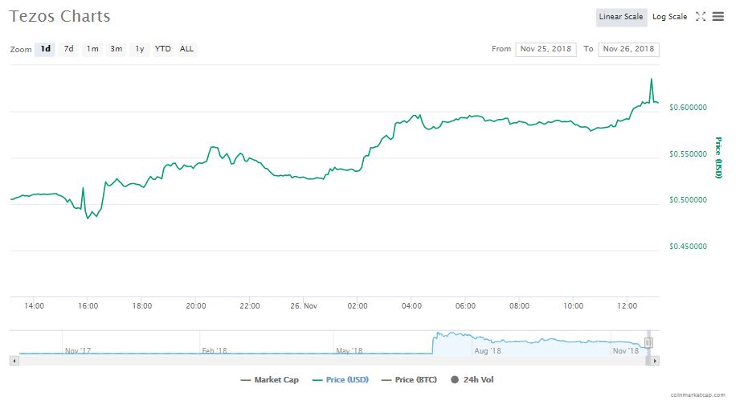Set zoom to 1y

[140, 49]
